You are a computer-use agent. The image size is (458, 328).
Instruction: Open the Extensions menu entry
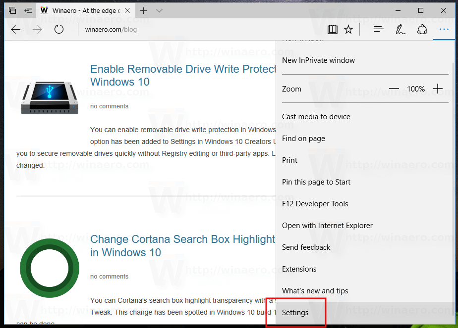(x=299, y=269)
